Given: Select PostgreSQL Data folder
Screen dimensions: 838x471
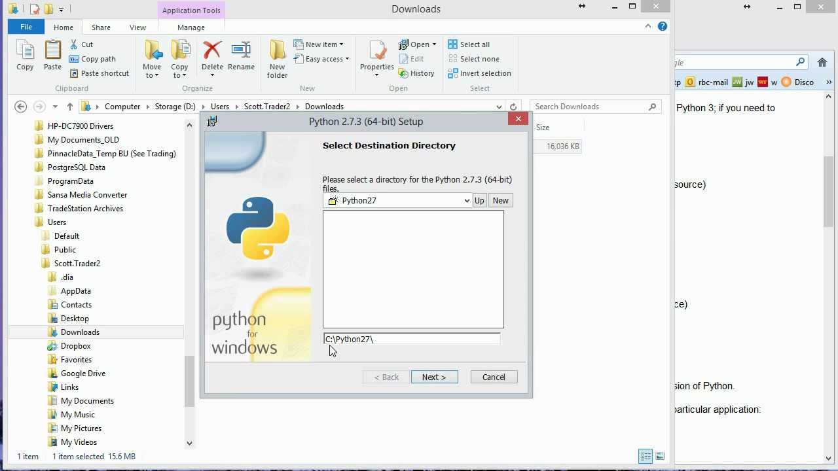Looking at the screenshot, I should [x=76, y=167].
